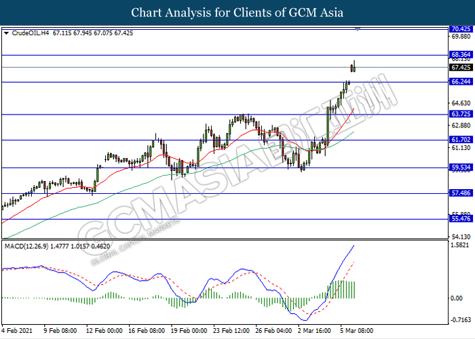This screenshot has height=339, width=475.
Task: Click the green moving average line end
Action: [x=354, y=132]
